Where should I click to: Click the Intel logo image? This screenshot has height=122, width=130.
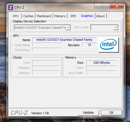[x=108, y=45]
